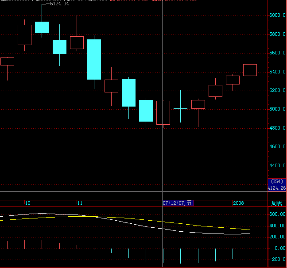Image resolution: width=287 pixels, height=268 pixels.
Task: Click the 6124.04 high price annotation
Action: click(59, 4)
